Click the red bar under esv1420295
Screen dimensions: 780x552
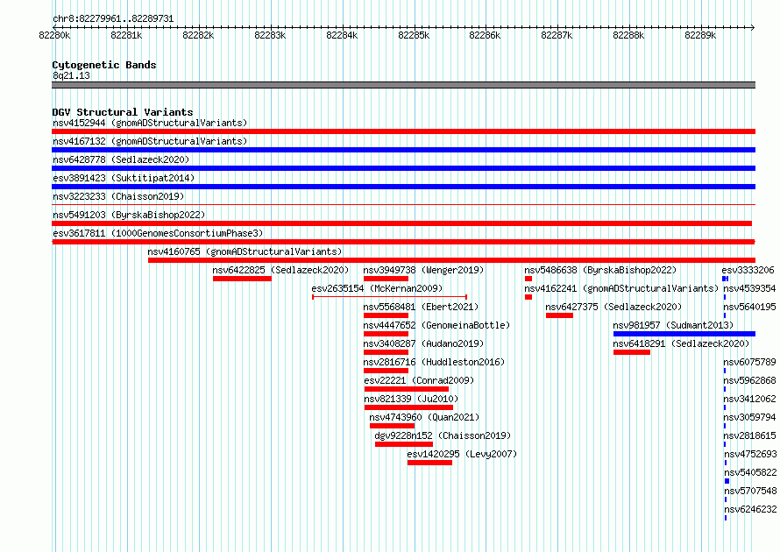429,463
